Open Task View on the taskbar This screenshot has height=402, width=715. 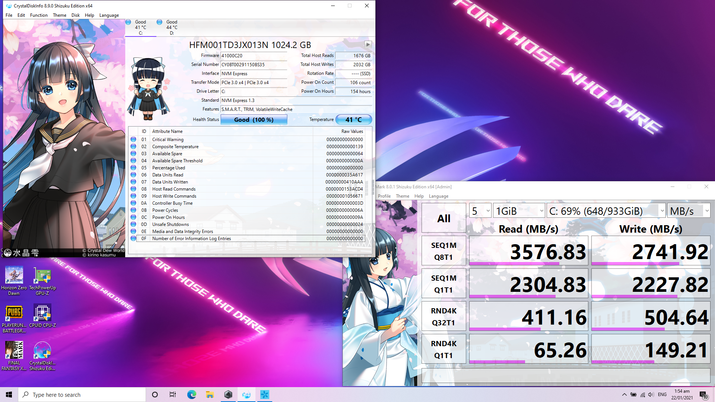click(173, 395)
